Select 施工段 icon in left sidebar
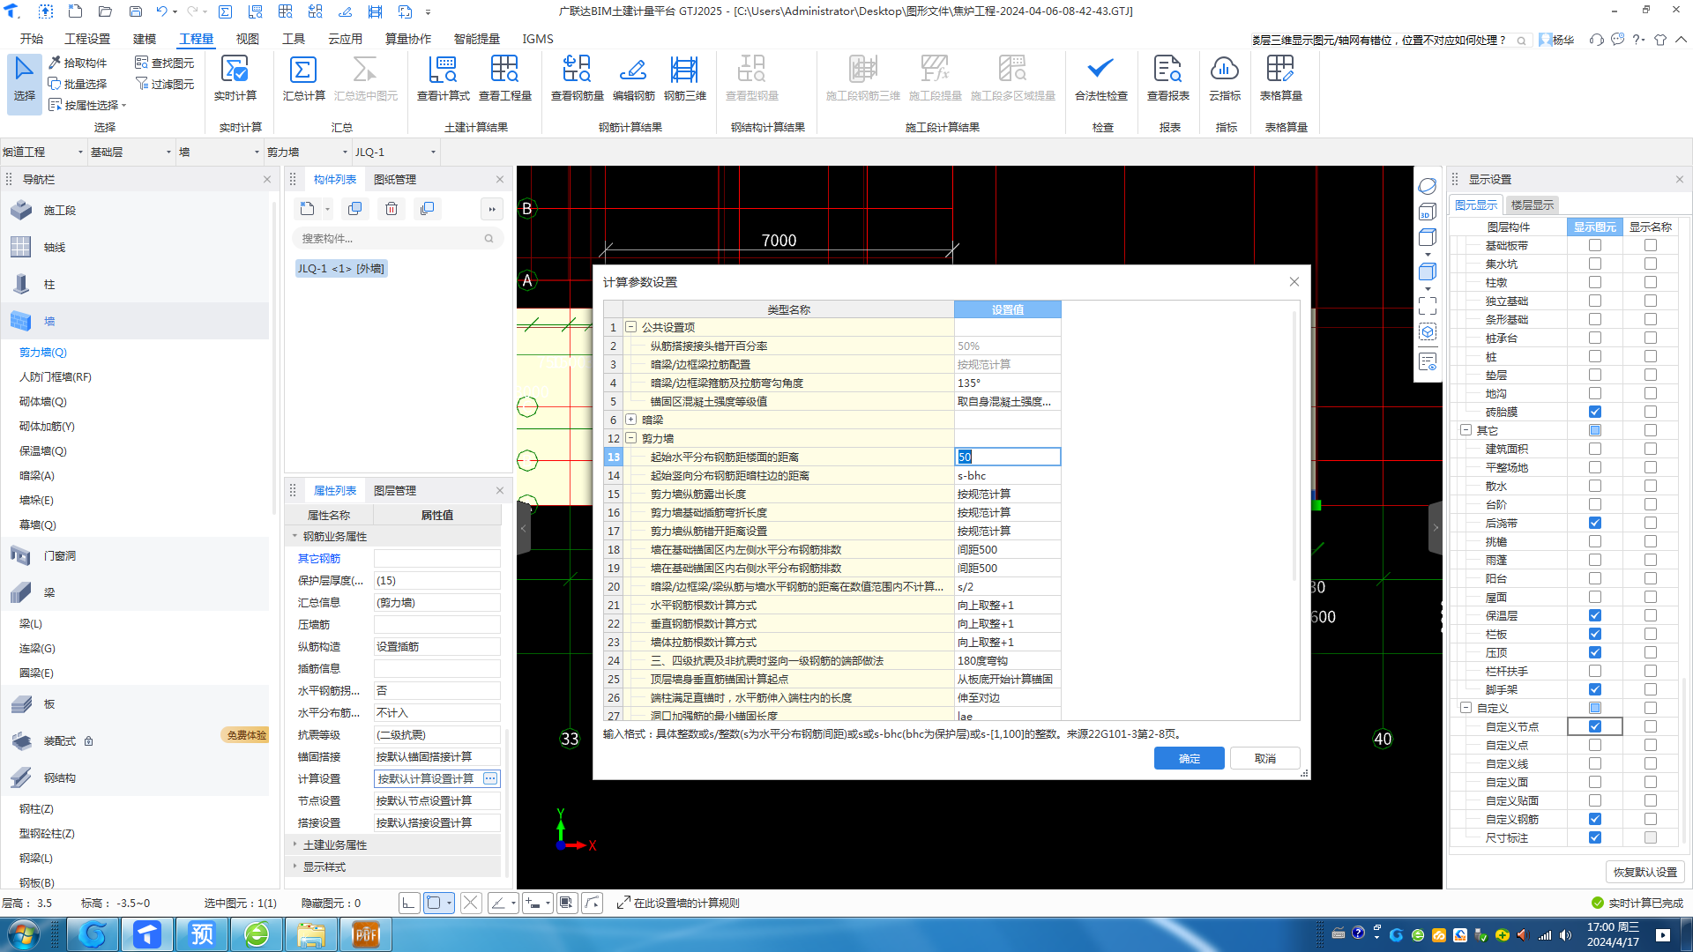Screen dimensions: 1693x952 coord(21,209)
